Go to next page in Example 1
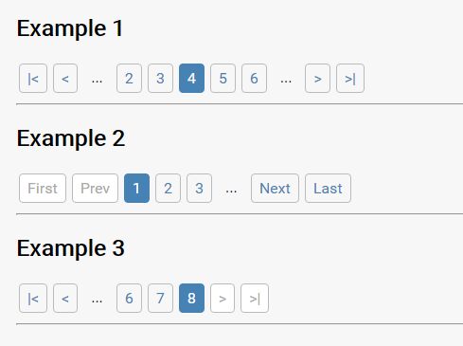 pos(317,79)
